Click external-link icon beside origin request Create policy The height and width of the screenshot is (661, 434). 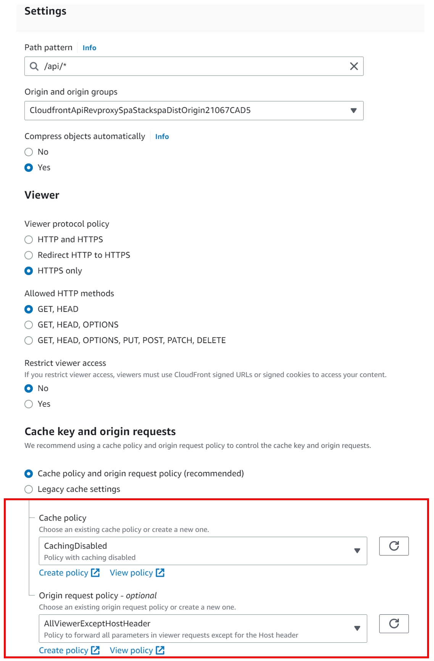tap(95, 650)
